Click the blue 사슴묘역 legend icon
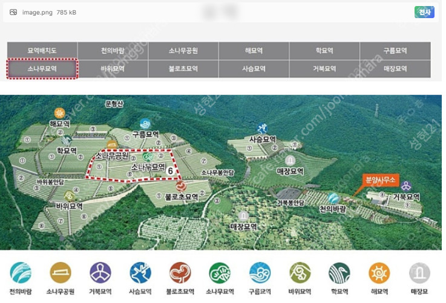Viewport: 446px width, 303px height. (140, 273)
